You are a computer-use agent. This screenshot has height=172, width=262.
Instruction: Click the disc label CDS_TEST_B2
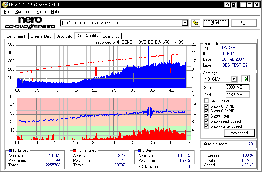[235, 65]
